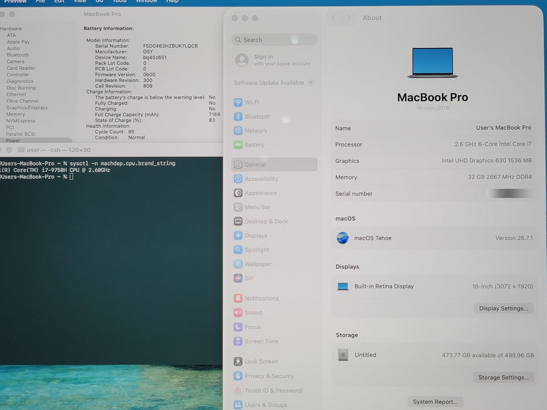Select the Focus moon icon
547x410 pixels.
238,327
